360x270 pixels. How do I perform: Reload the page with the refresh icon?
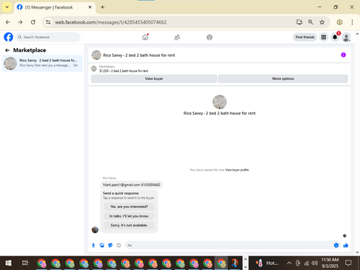(x=33, y=22)
